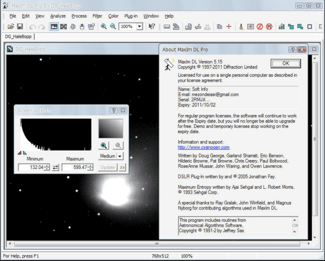Click the bright comet nucleus in the image
The height and width of the screenshot is (261, 325).
click(x=116, y=191)
